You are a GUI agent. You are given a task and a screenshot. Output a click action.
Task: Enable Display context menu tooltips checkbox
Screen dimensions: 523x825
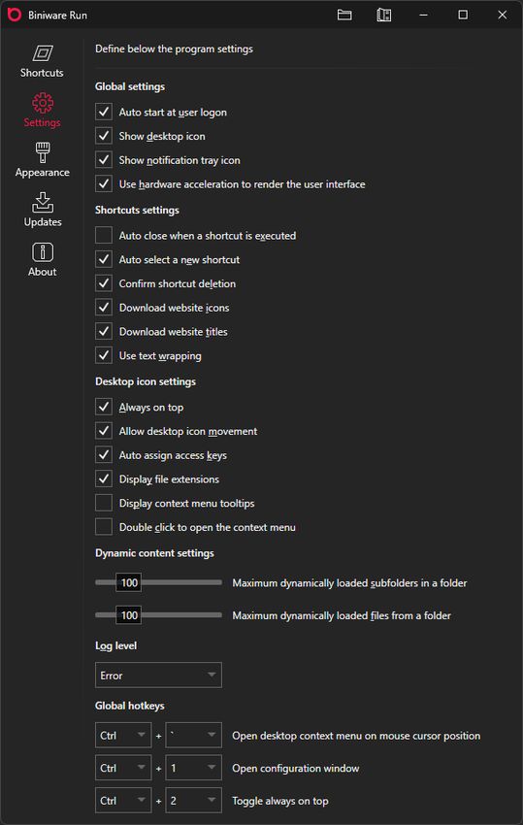104,503
